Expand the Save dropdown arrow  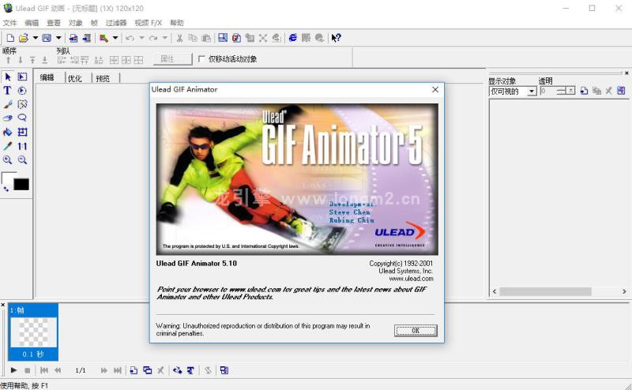[58, 38]
